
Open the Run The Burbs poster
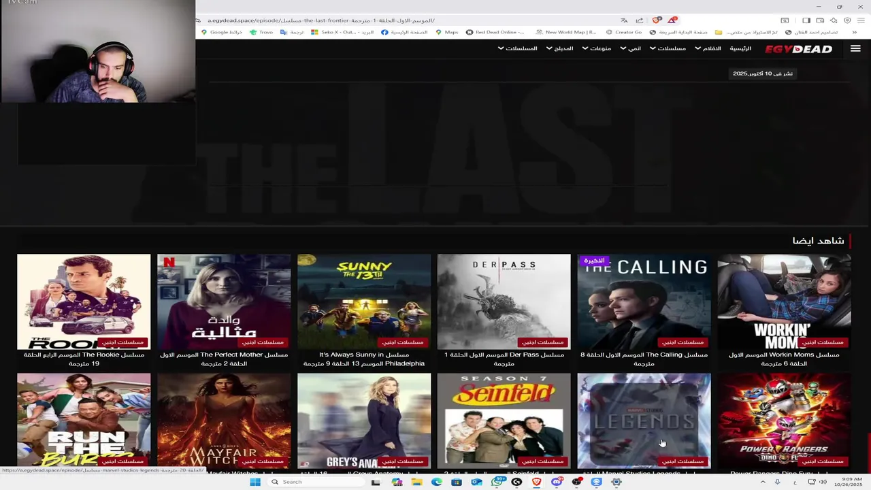(x=84, y=421)
